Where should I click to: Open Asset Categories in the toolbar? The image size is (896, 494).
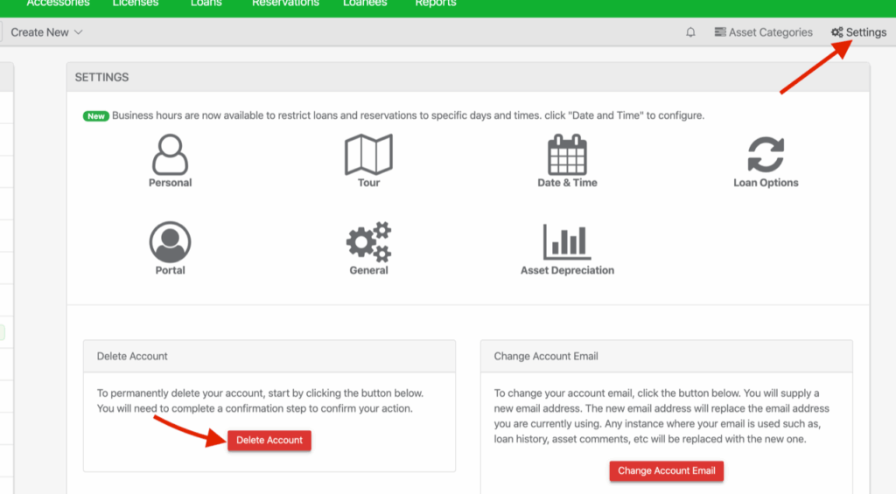(x=763, y=32)
